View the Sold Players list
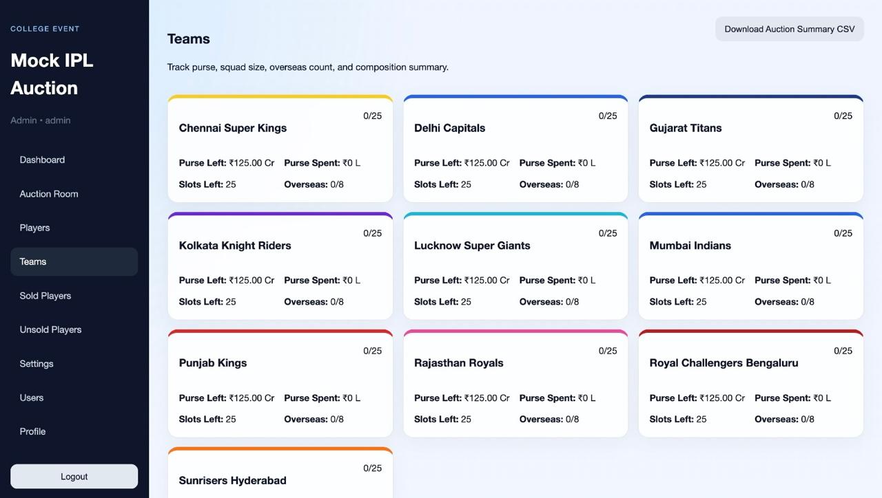This screenshot has height=498, width=882. tap(45, 295)
